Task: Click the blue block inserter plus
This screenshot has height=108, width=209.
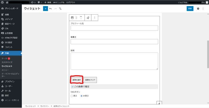Action: click(x=45, y=9)
